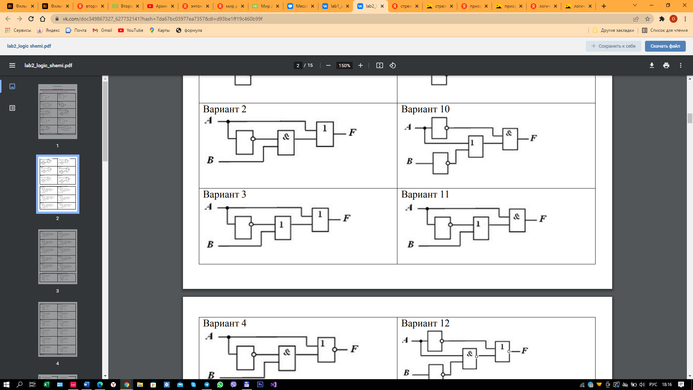Open a new browser tab
The height and width of the screenshot is (390, 693).
point(603,6)
